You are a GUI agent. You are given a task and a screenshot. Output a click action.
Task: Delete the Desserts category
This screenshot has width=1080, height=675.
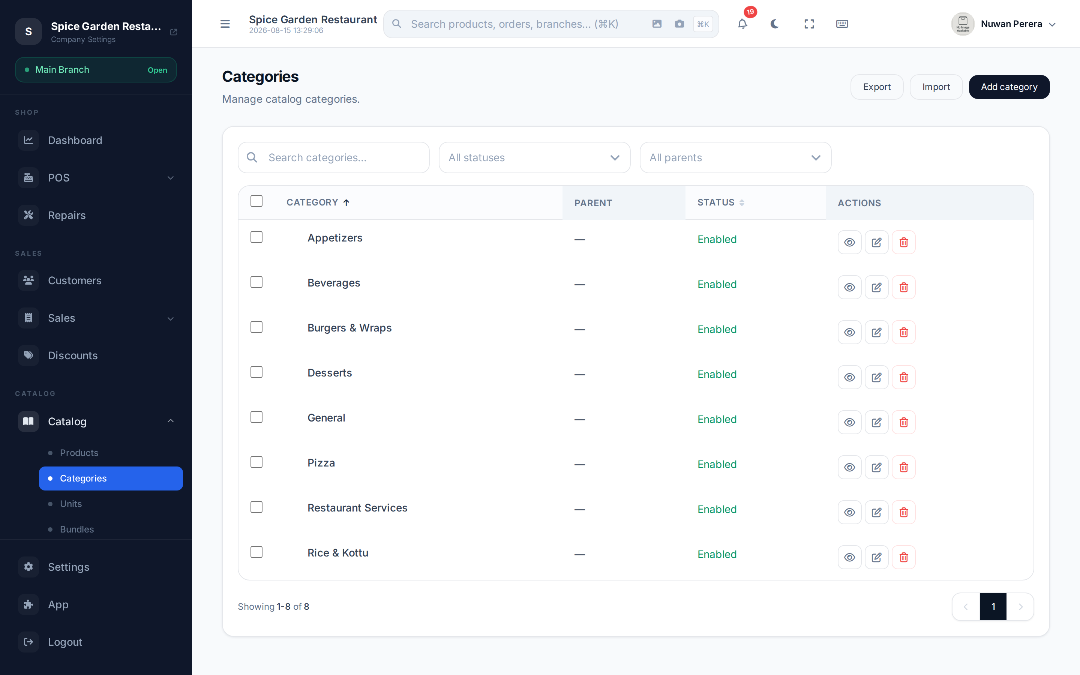904,378
